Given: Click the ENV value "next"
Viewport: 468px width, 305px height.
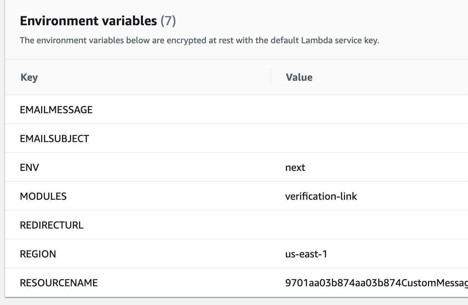Looking at the screenshot, I should pyautogui.click(x=295, y=167).
